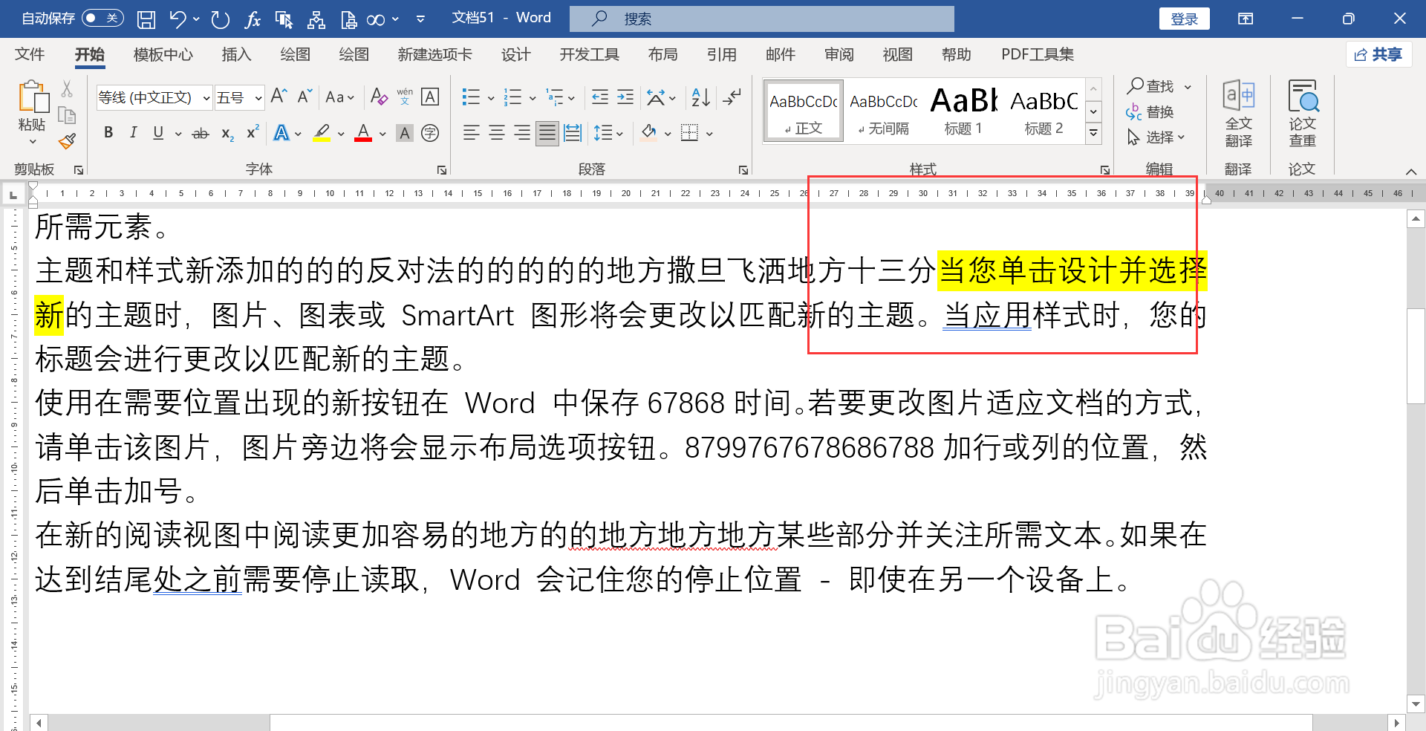1426x731 pixels.
Task: Toggle Bold formatting
Action: pos(108,133)
